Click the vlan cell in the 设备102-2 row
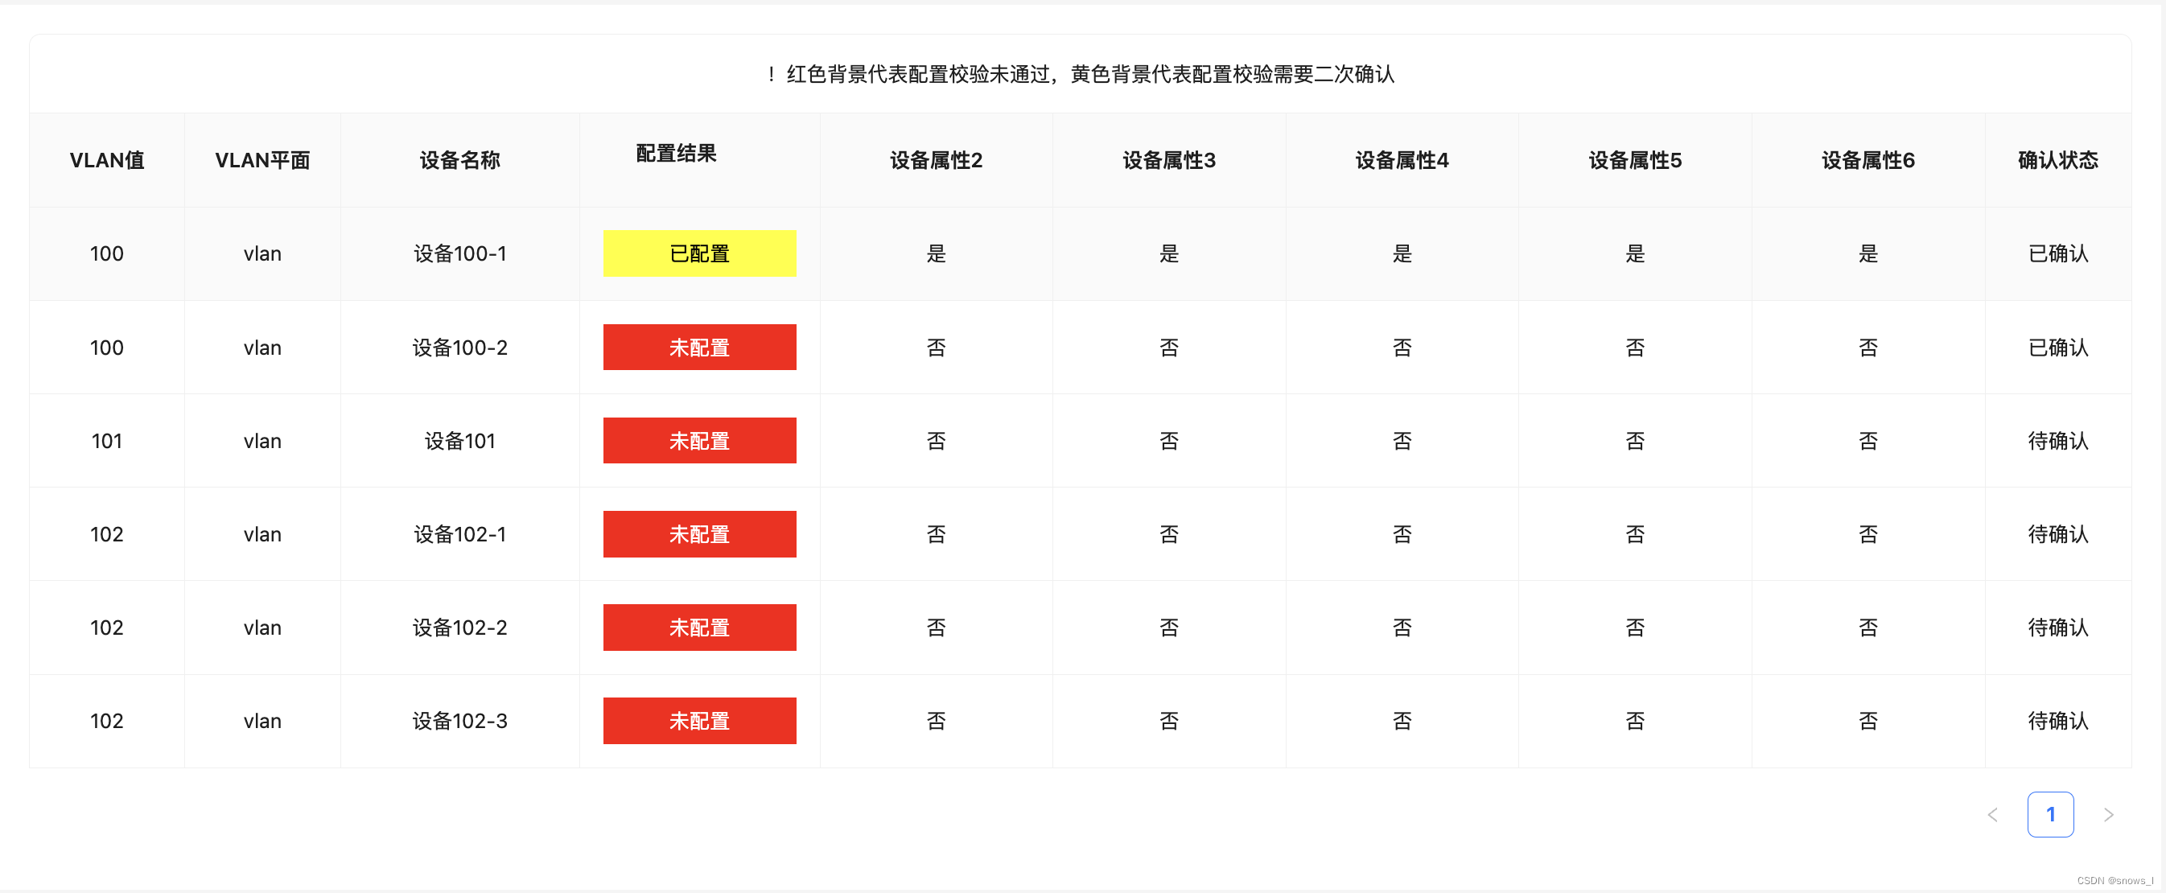The width and height of the screenshot is (2166, 893). (261, 627)
